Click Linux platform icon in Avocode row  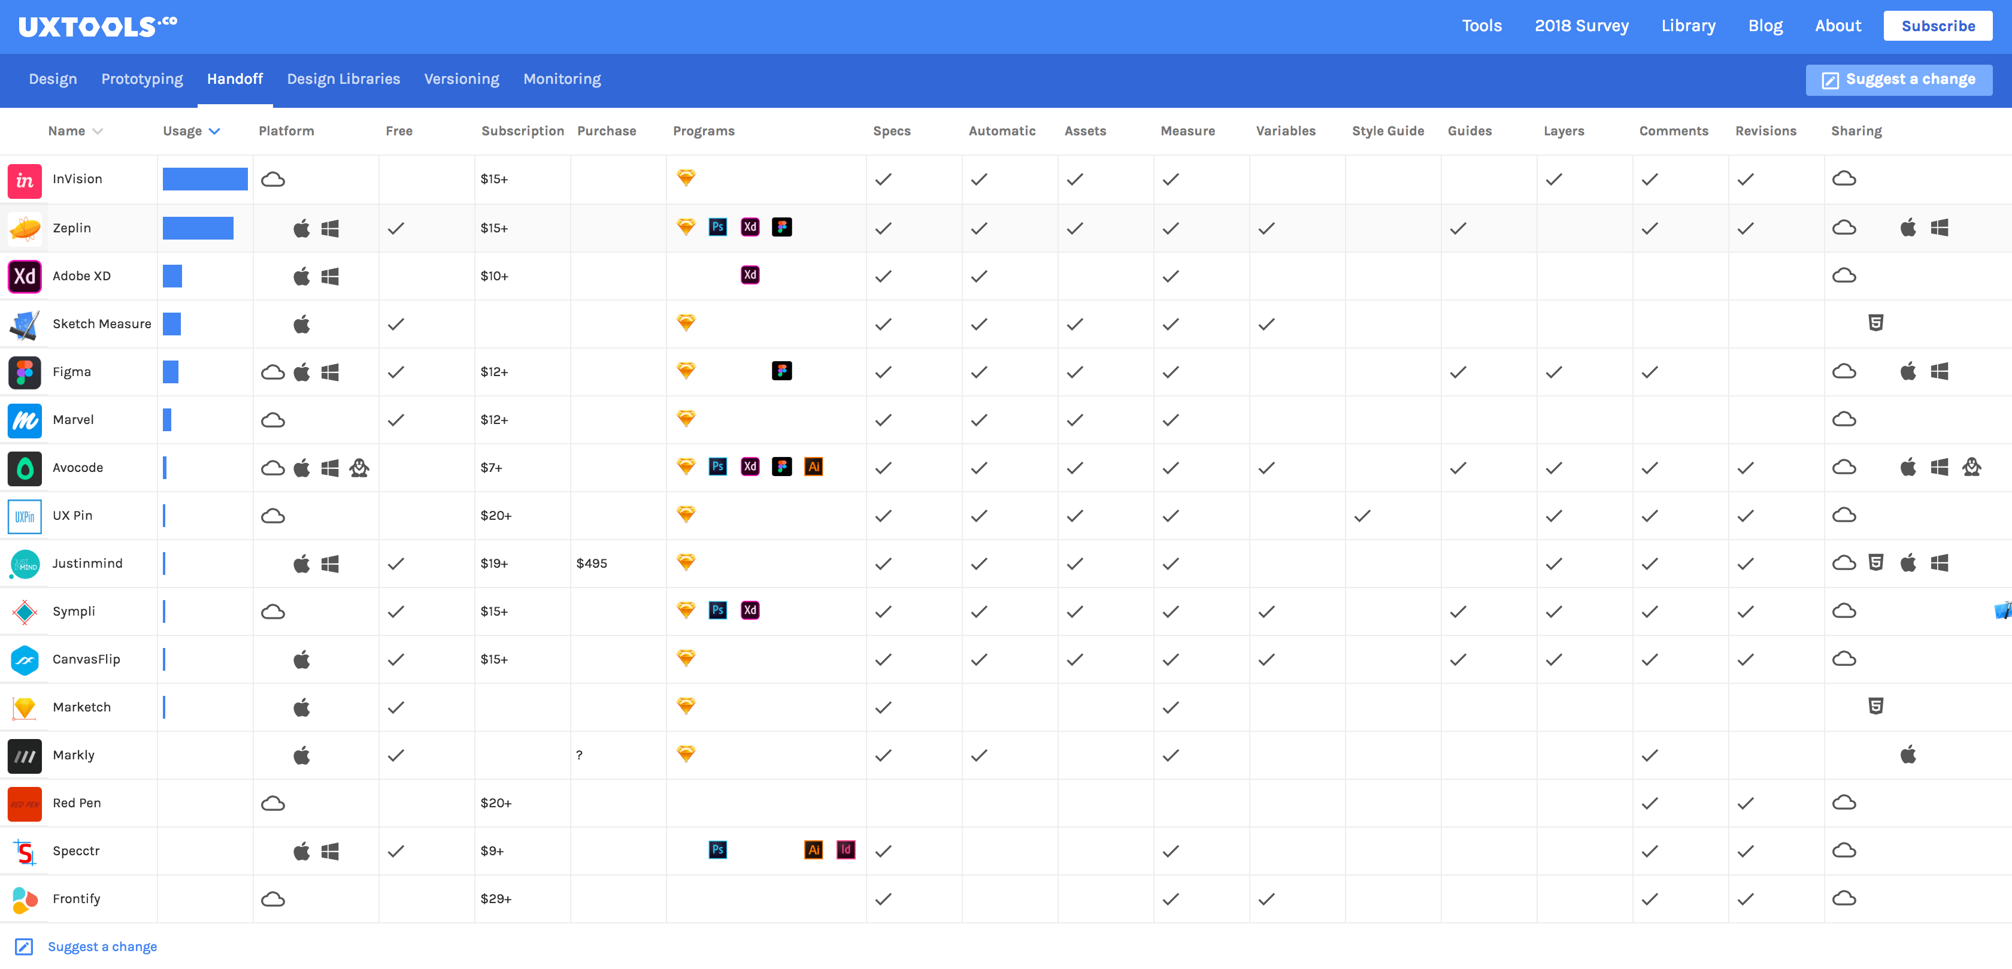click(359, 468)
